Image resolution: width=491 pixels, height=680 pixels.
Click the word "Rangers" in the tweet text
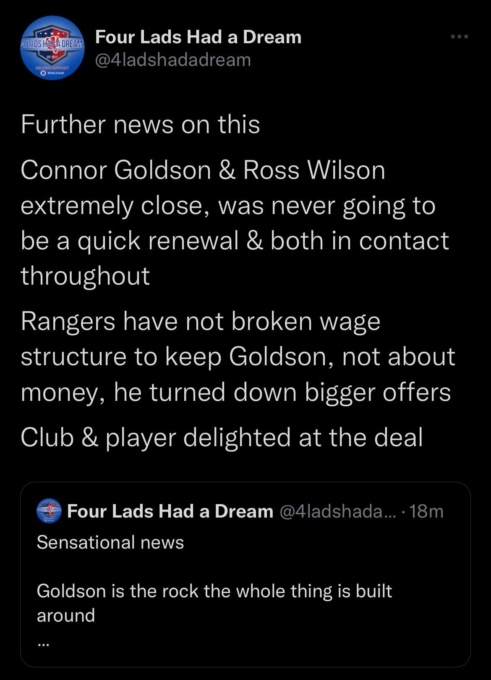click(x=68, y=321)
